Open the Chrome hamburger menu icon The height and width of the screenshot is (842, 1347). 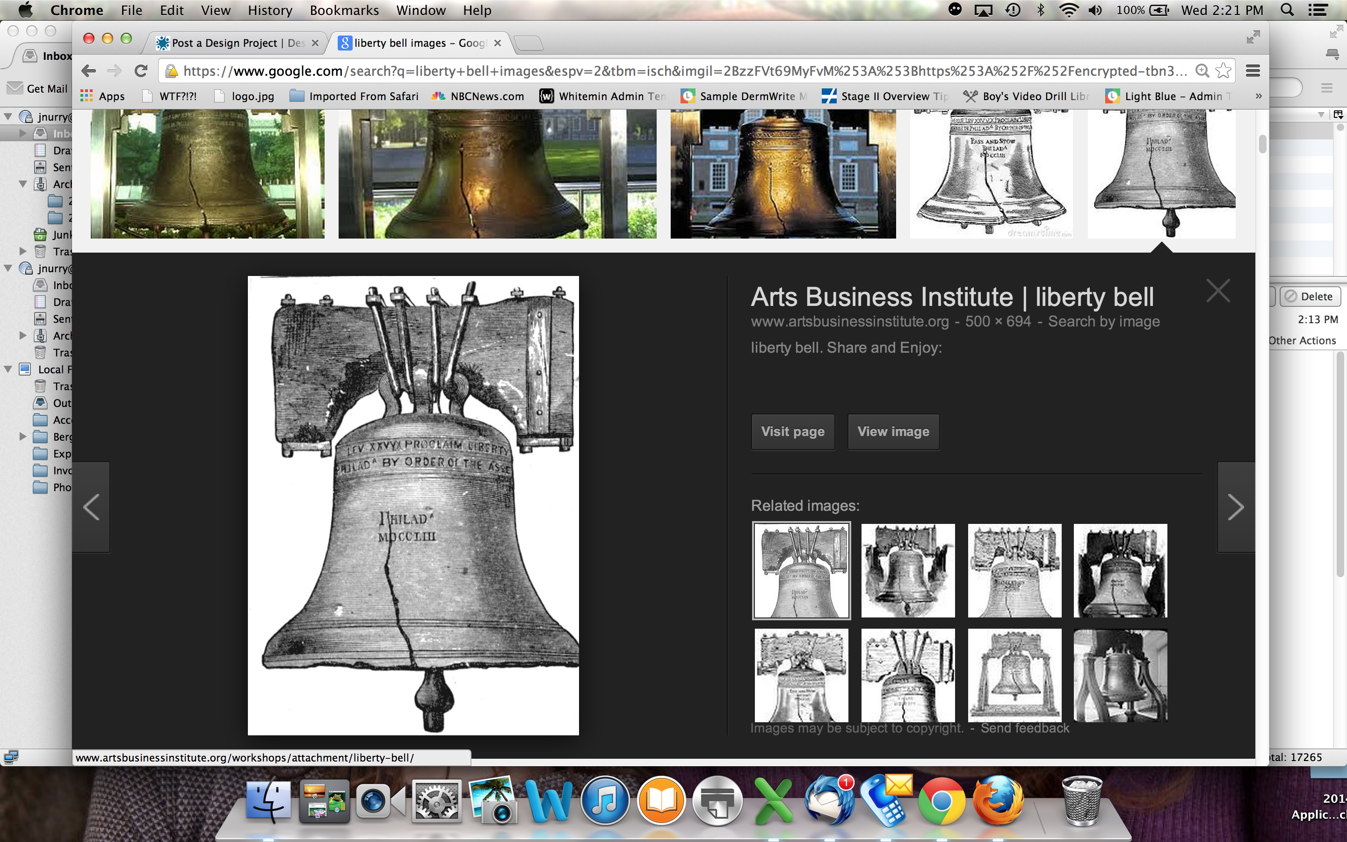pos(1253,71)
